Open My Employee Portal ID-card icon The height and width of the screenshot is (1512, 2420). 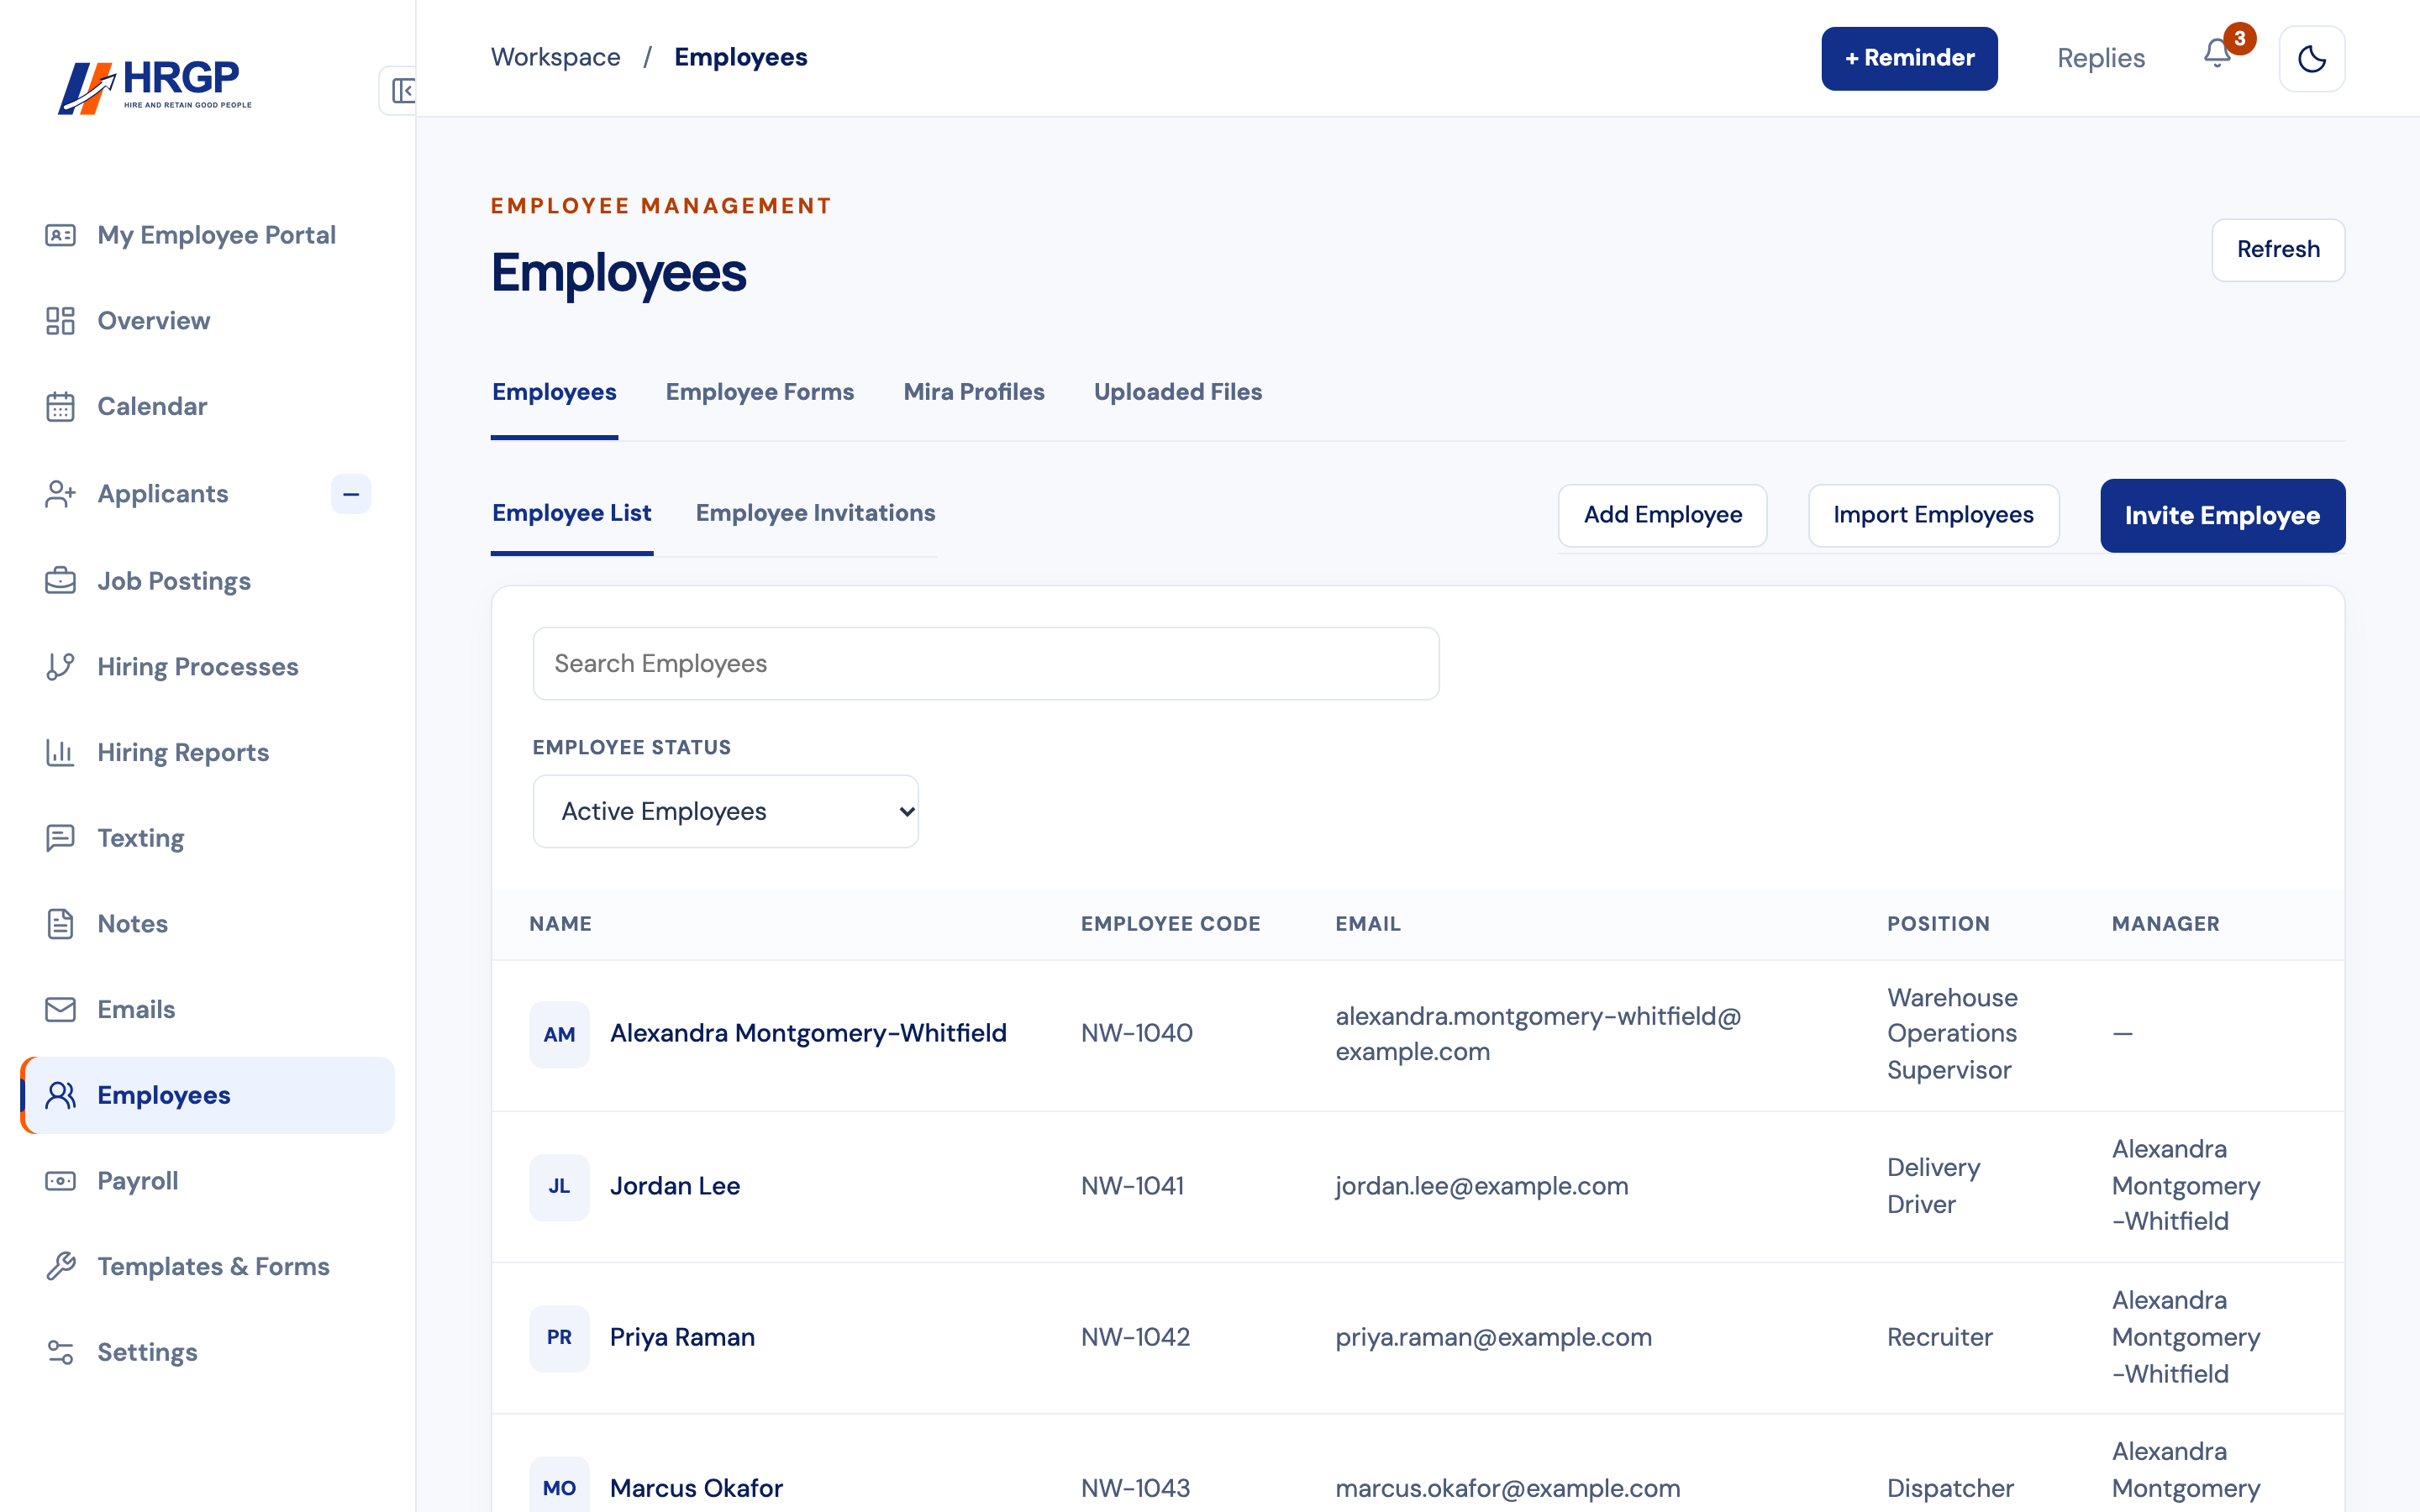point(60,235)
